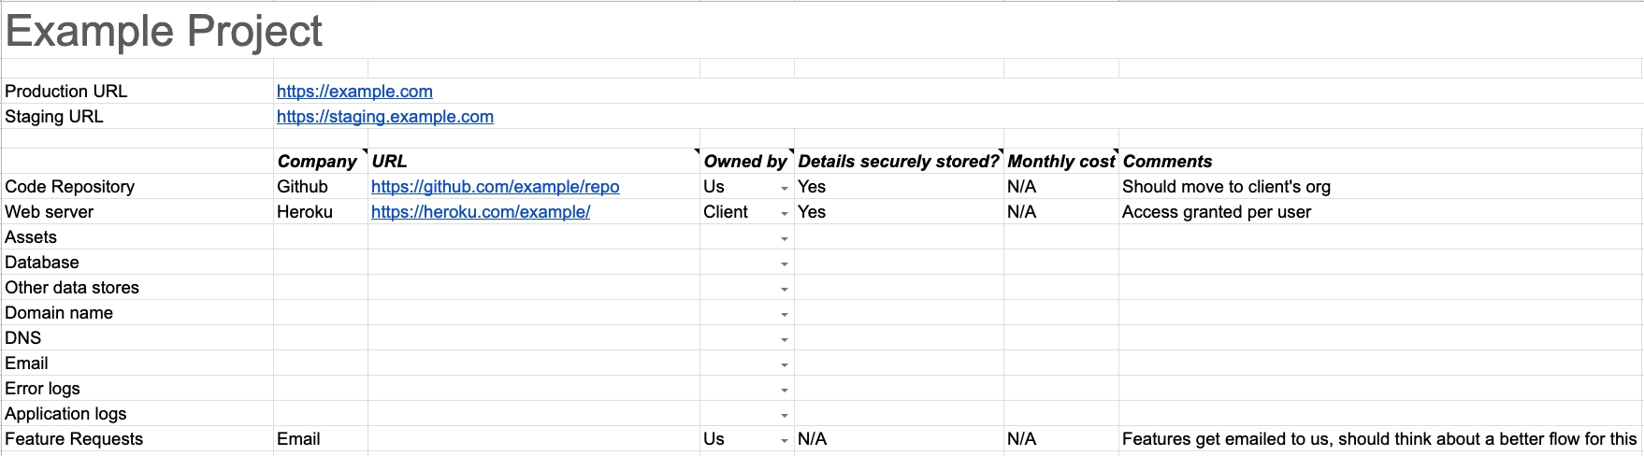Expand Owned by dropdown for Web server
Image resolution: width=1644 pixels, height=456 pixels.
click(x=785, y=213)
